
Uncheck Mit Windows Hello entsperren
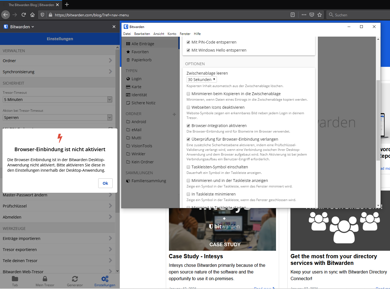pyautogui.click(x=188, y=50)
